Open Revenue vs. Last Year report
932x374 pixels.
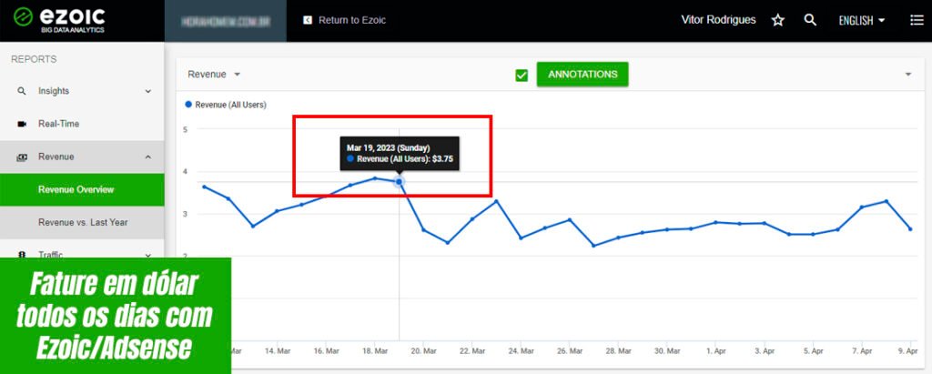tap(83, 222)
